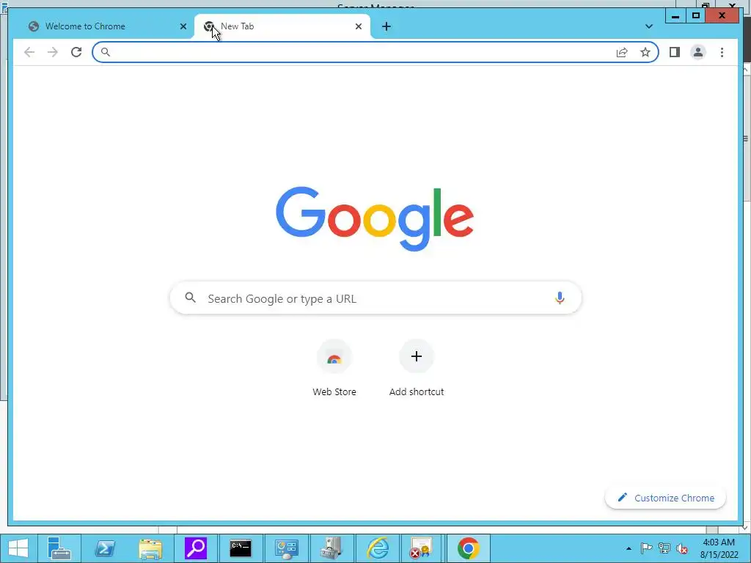
Task: Close the New Tab tab
Action: tap(358, 26)
